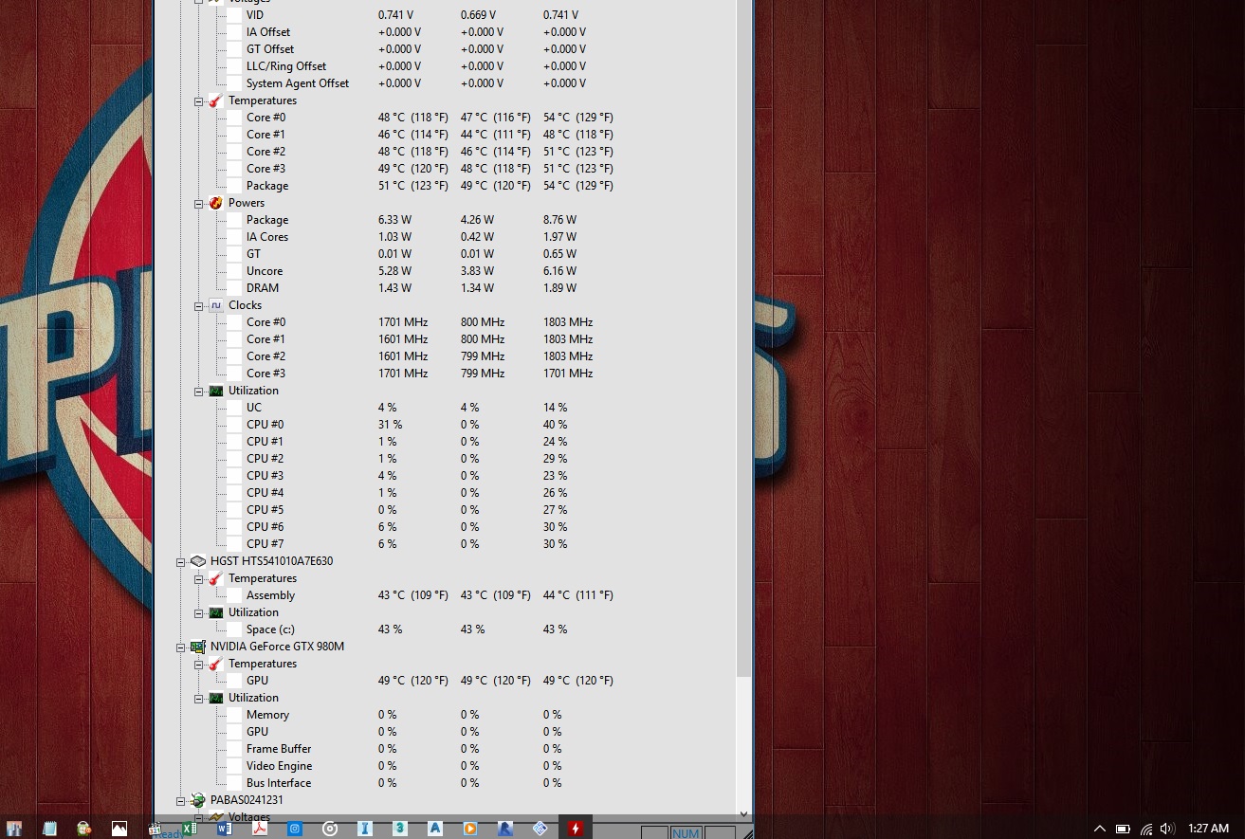
Task: Open Excel from the taskbar
Action: pyautogui.click(x=190, y=828)
